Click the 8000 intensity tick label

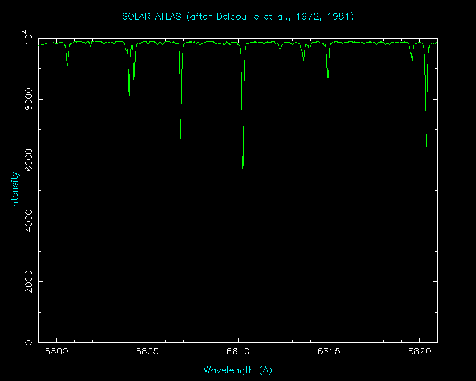pyautogui.click(x=29, y=99)
